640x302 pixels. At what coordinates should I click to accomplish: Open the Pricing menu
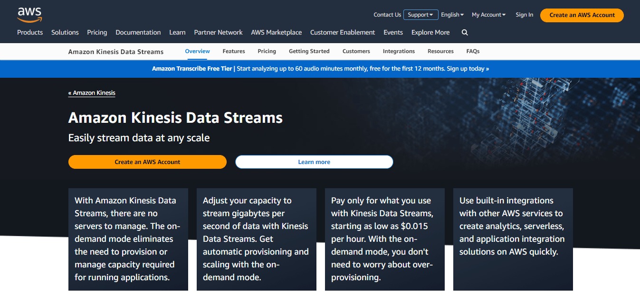[97, 32]
